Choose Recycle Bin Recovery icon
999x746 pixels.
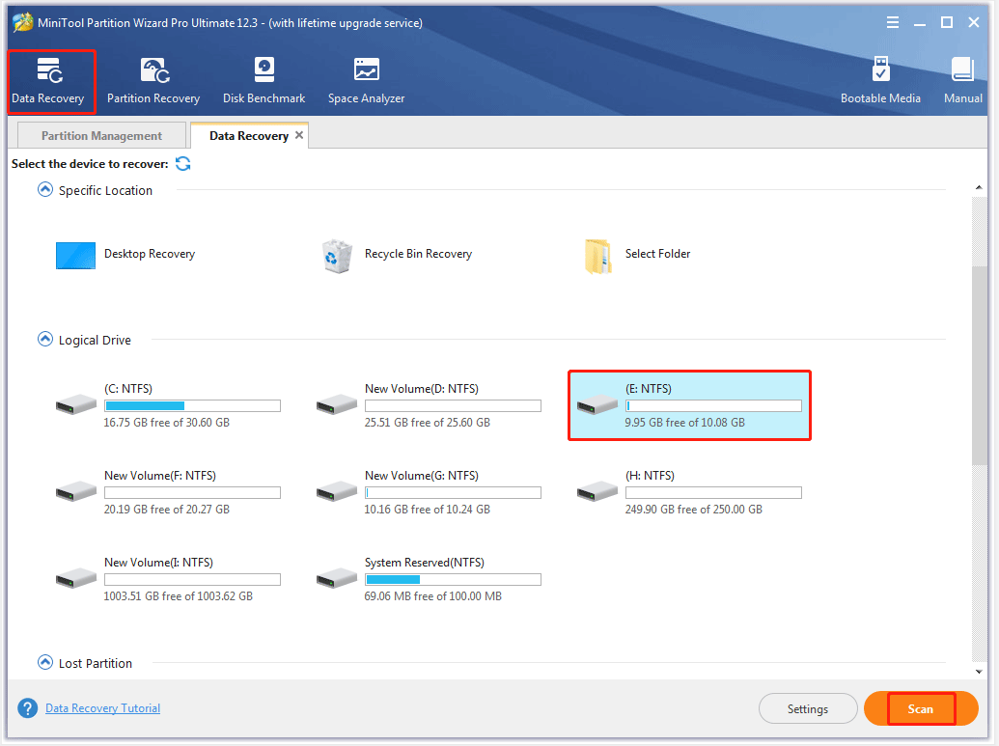point(337,256)
